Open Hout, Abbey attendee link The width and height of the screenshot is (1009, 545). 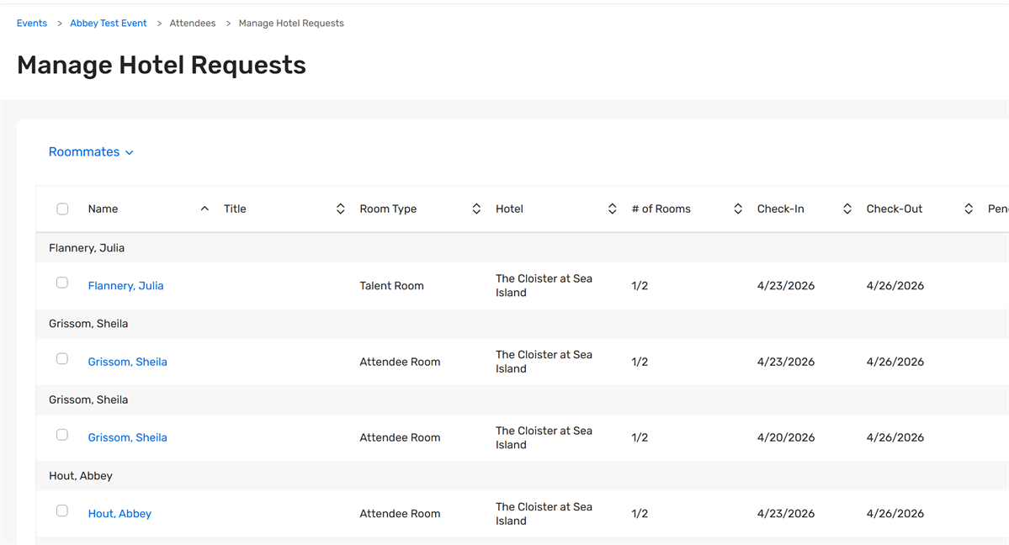pyautogui.click(x=119, y=514)
